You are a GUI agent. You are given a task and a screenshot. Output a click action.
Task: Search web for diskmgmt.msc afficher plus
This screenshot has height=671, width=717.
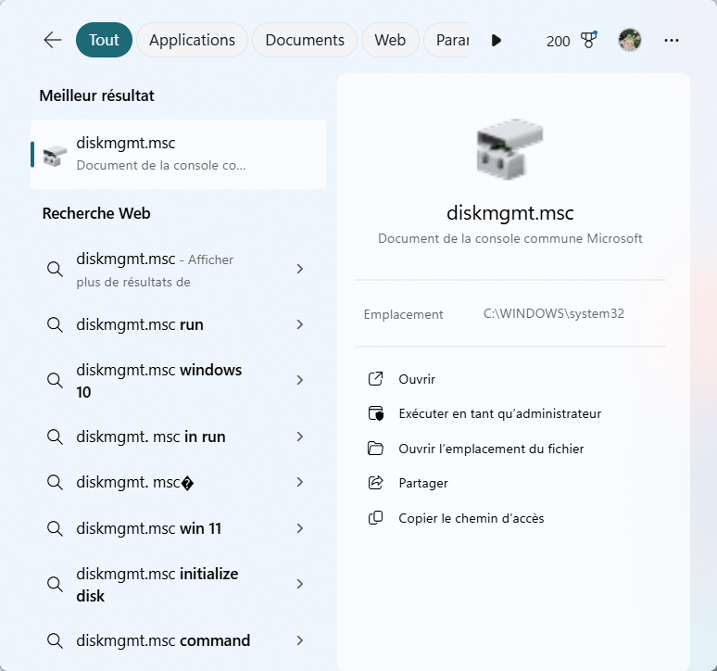click(179, 270)
